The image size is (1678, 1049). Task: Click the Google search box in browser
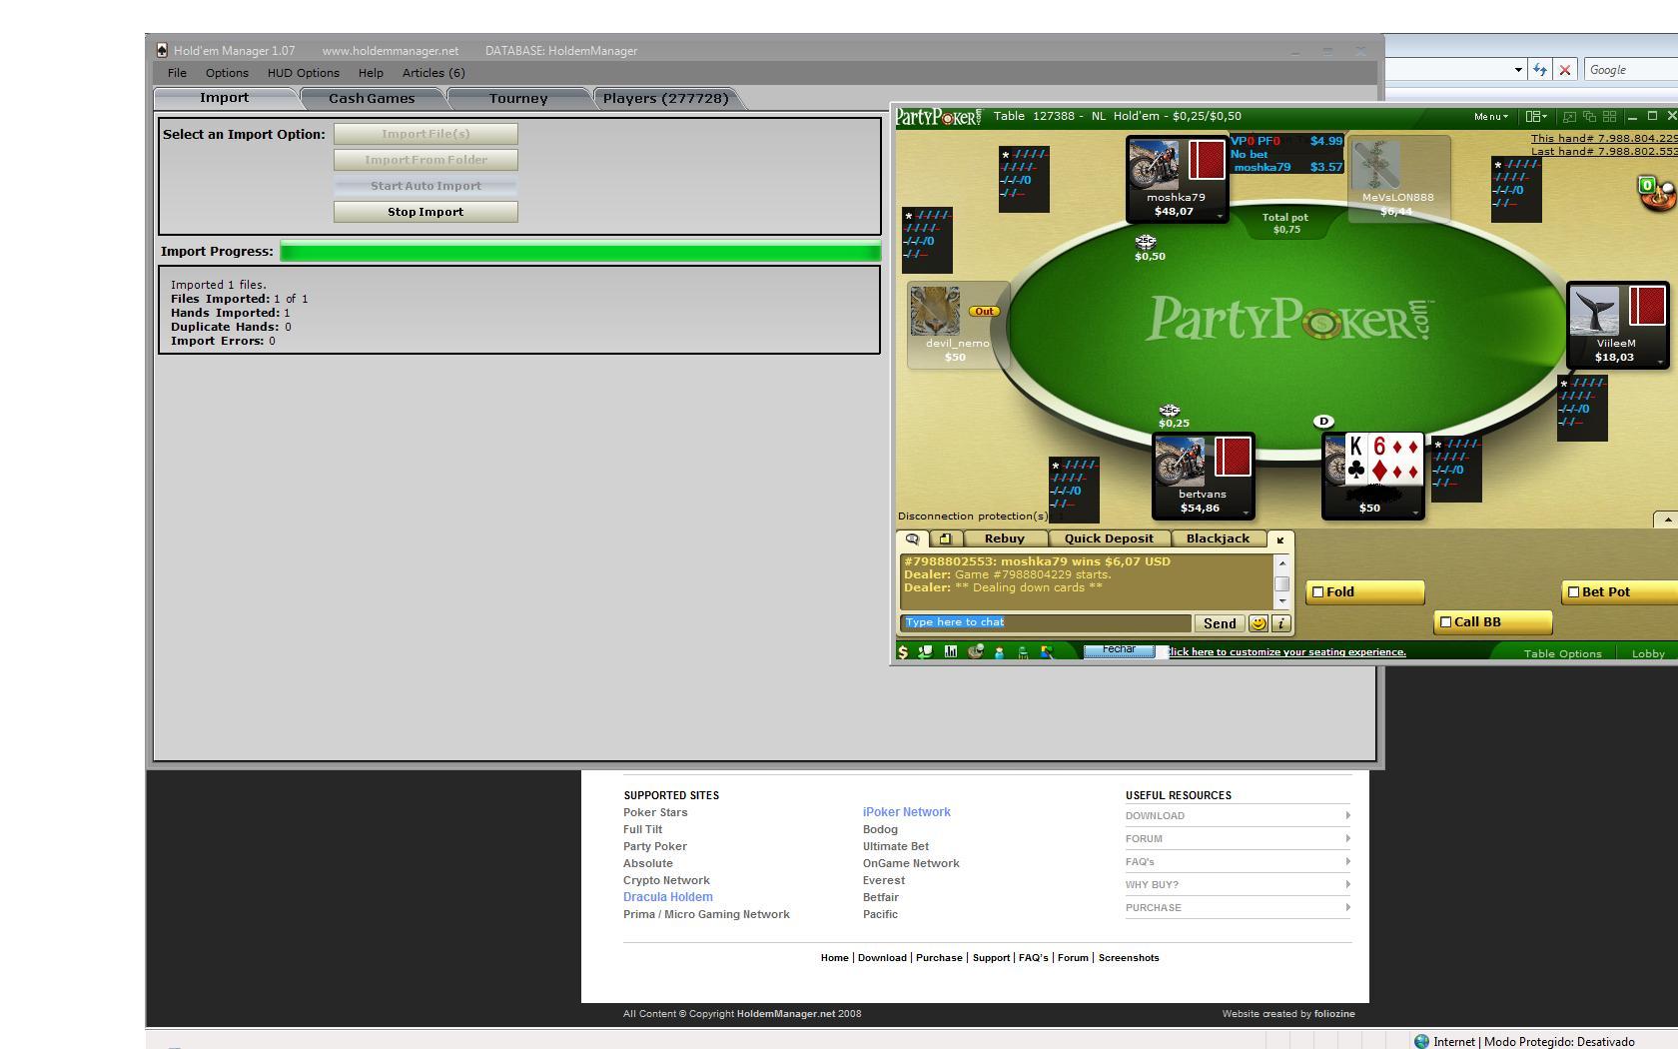1630,70
